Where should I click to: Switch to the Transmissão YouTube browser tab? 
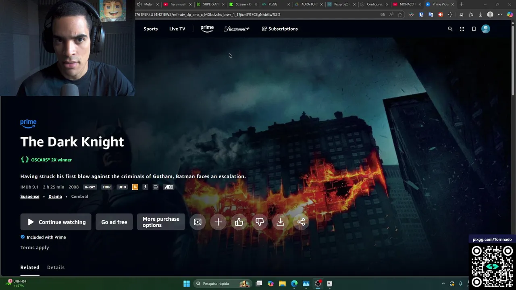177,4
